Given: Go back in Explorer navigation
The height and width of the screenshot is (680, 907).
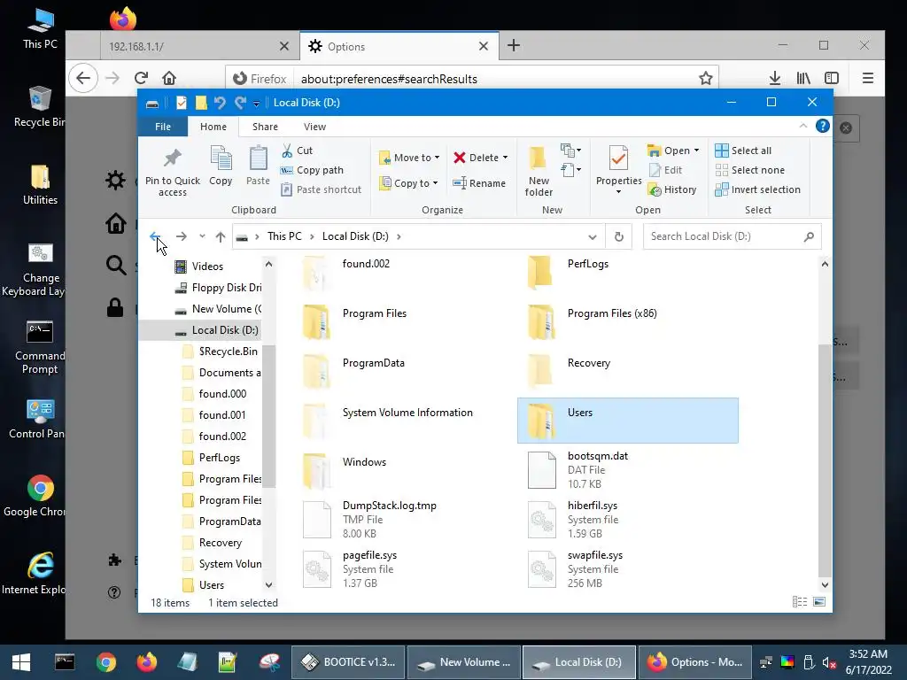Looking at the screenshot, I should pos(155,236).
